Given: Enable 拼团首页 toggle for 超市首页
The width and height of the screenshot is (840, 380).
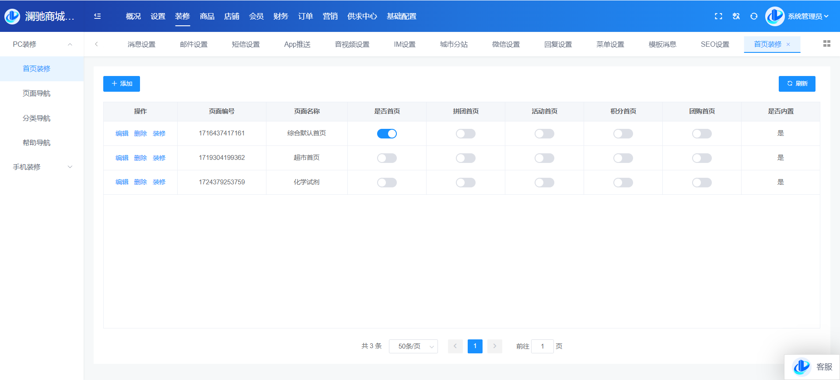Looking at the screenshot, I should (x=465, y=158).
